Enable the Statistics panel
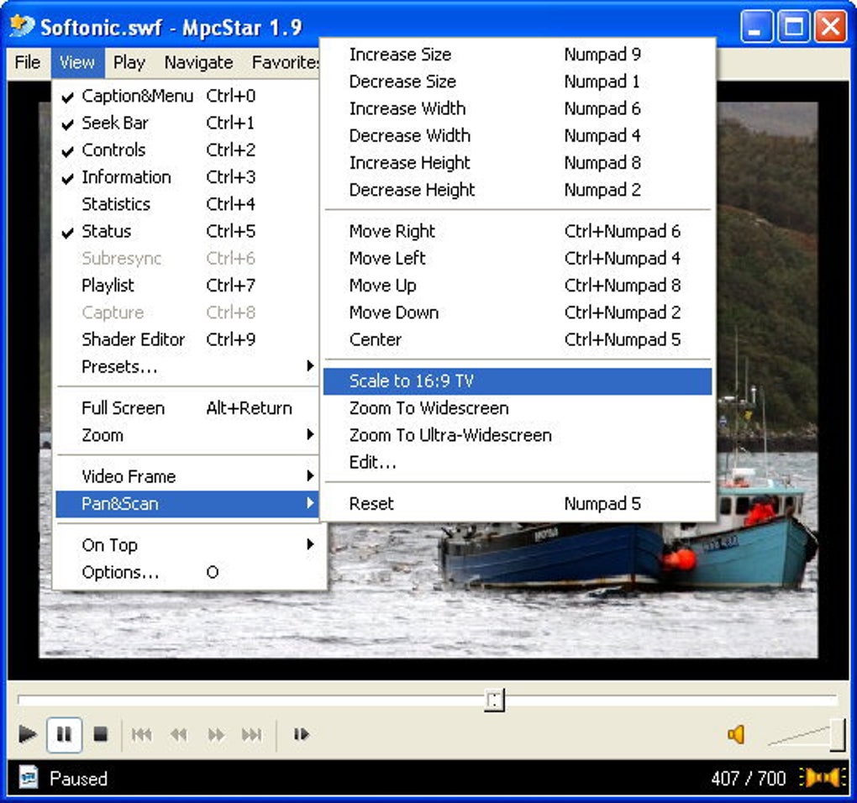 click(187, 204)
